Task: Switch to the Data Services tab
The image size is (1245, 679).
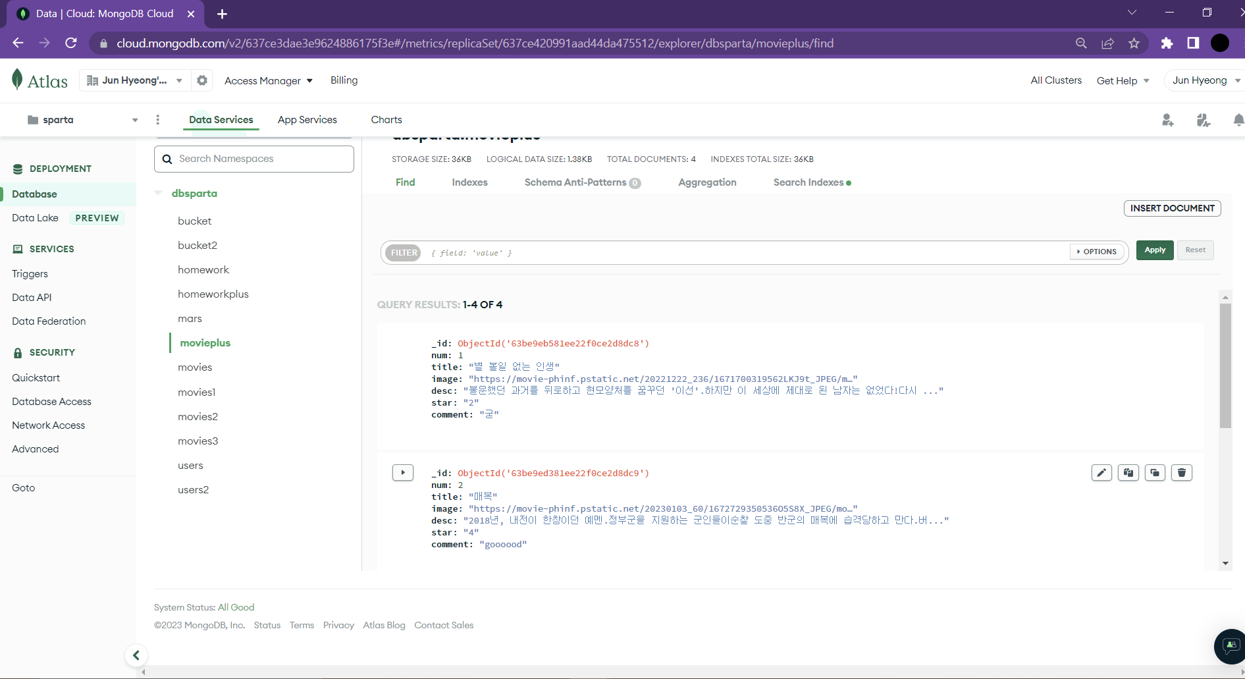Action: [221, 120]
